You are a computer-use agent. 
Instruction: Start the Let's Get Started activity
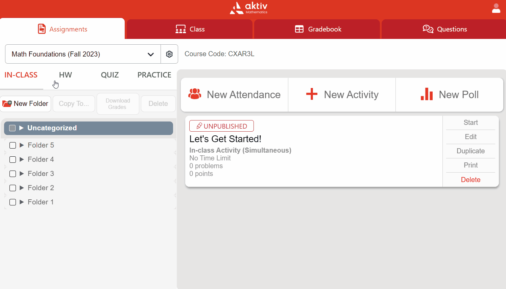pos(470,123)
